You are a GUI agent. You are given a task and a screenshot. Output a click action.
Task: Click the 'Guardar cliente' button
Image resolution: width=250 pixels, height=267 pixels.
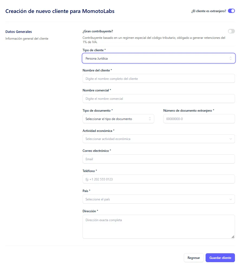(x=220, y=258)
